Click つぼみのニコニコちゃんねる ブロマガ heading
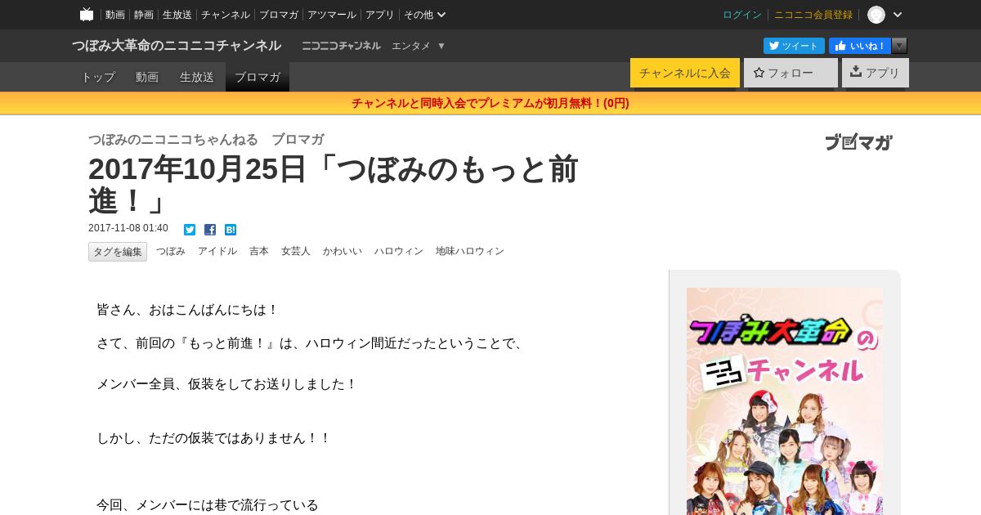 pyautogui.click(x=206, y=139)
